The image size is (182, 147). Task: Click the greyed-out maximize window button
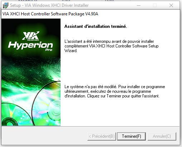tap(155, 5)
